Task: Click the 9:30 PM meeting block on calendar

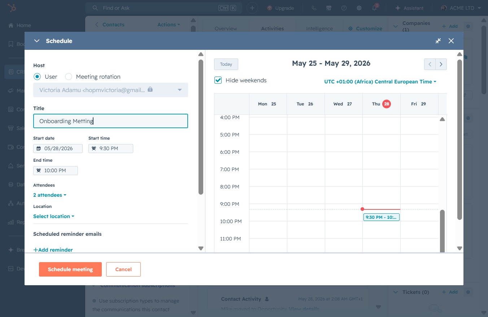Action: point(382,217)
